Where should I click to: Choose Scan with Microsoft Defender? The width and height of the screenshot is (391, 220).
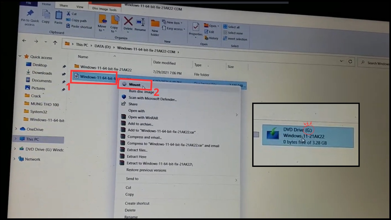[152, 98]
